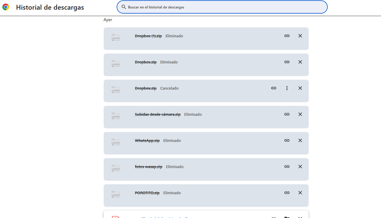Viewport: 381px width, 218px height.
Task: Delete Subidas desde cámara.zip from history
Action: point(300,114)
